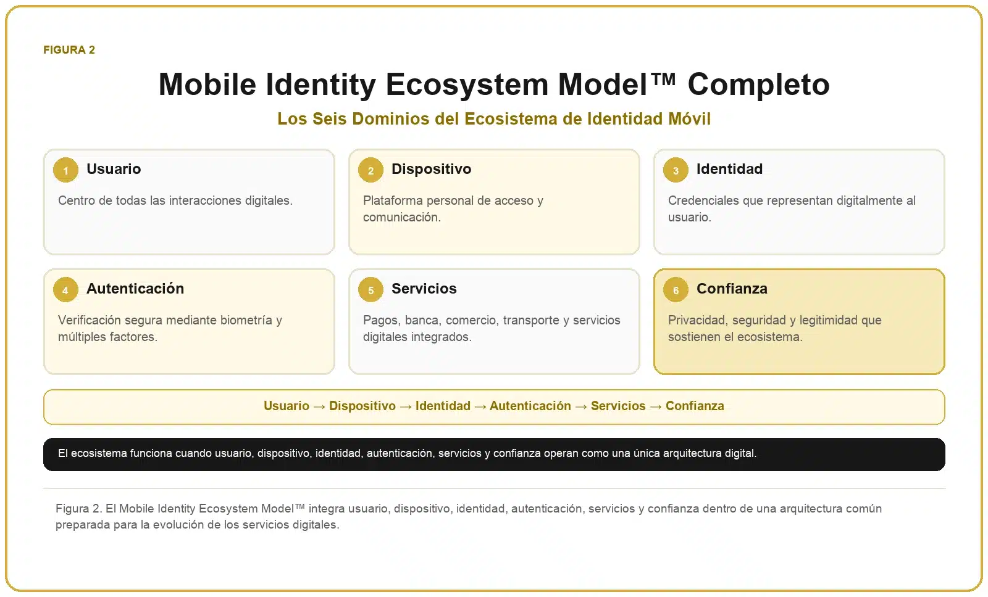
Task: Select the "Confianza" card heading
Action: (x=732, y=289)
